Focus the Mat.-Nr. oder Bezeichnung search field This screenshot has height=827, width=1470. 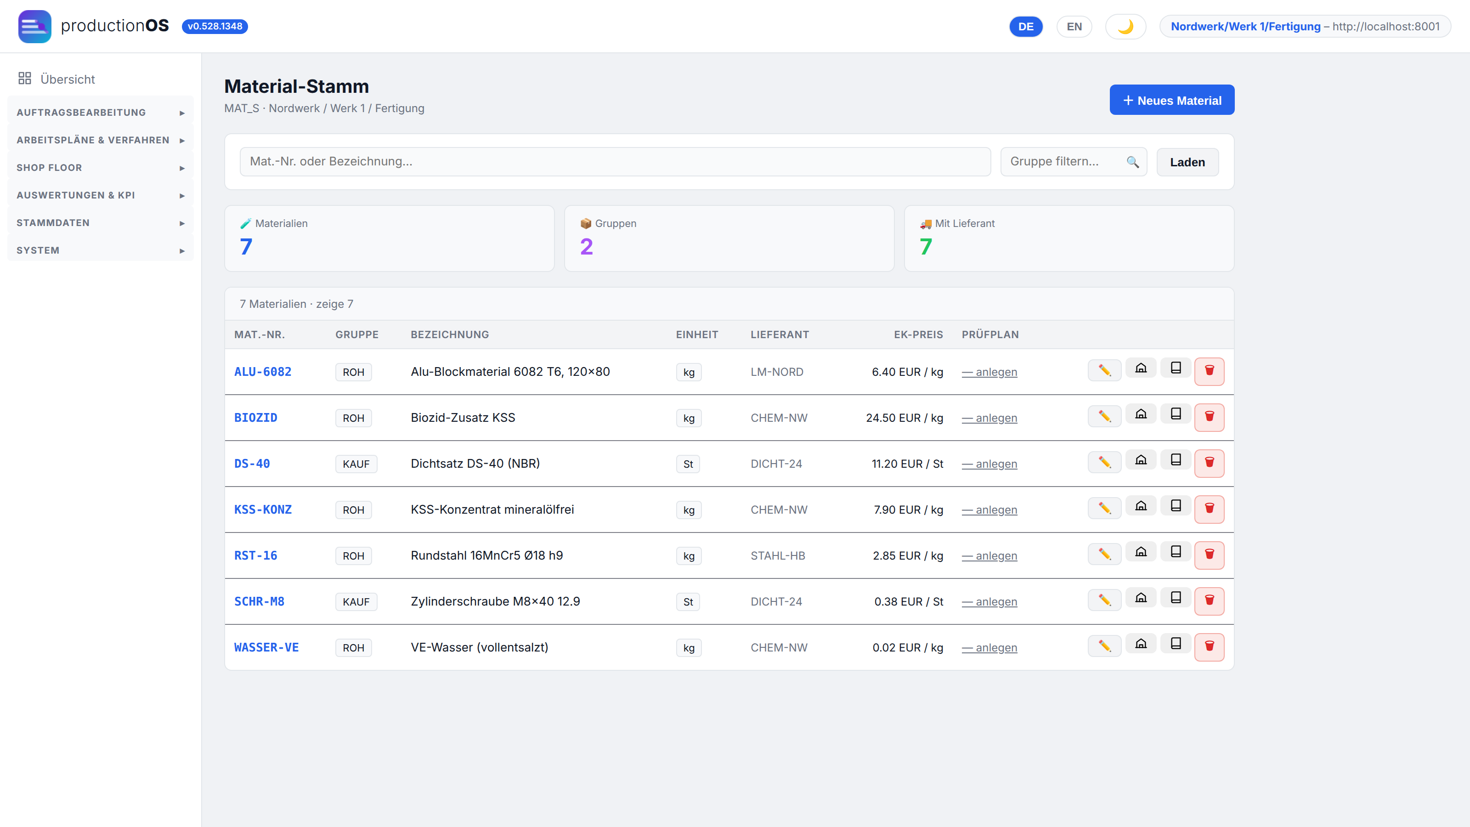(615, 162)
